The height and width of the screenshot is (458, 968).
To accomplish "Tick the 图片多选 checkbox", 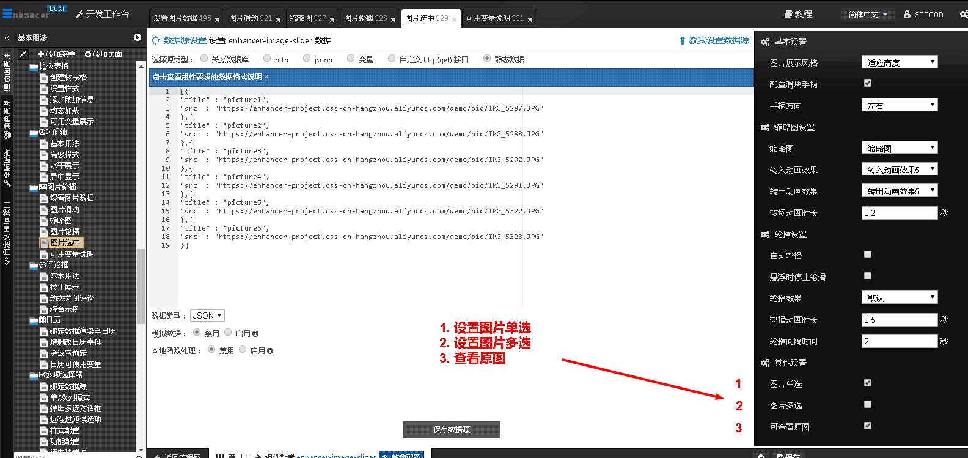I will [868, 404].
